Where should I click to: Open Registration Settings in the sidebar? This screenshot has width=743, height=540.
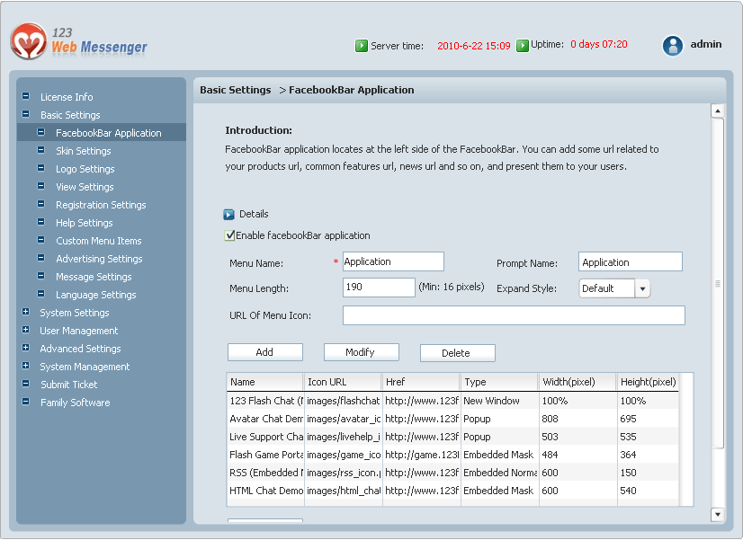click(101, 205)
